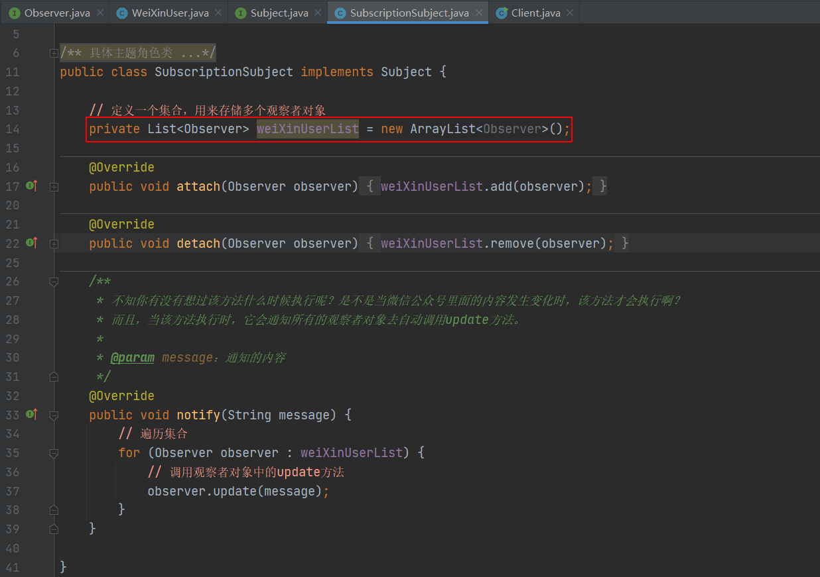Image resolution: width=820 pixels, height=577 pixels.
Task: Click line number 41 in the gutter
Action: click(12, 567)
